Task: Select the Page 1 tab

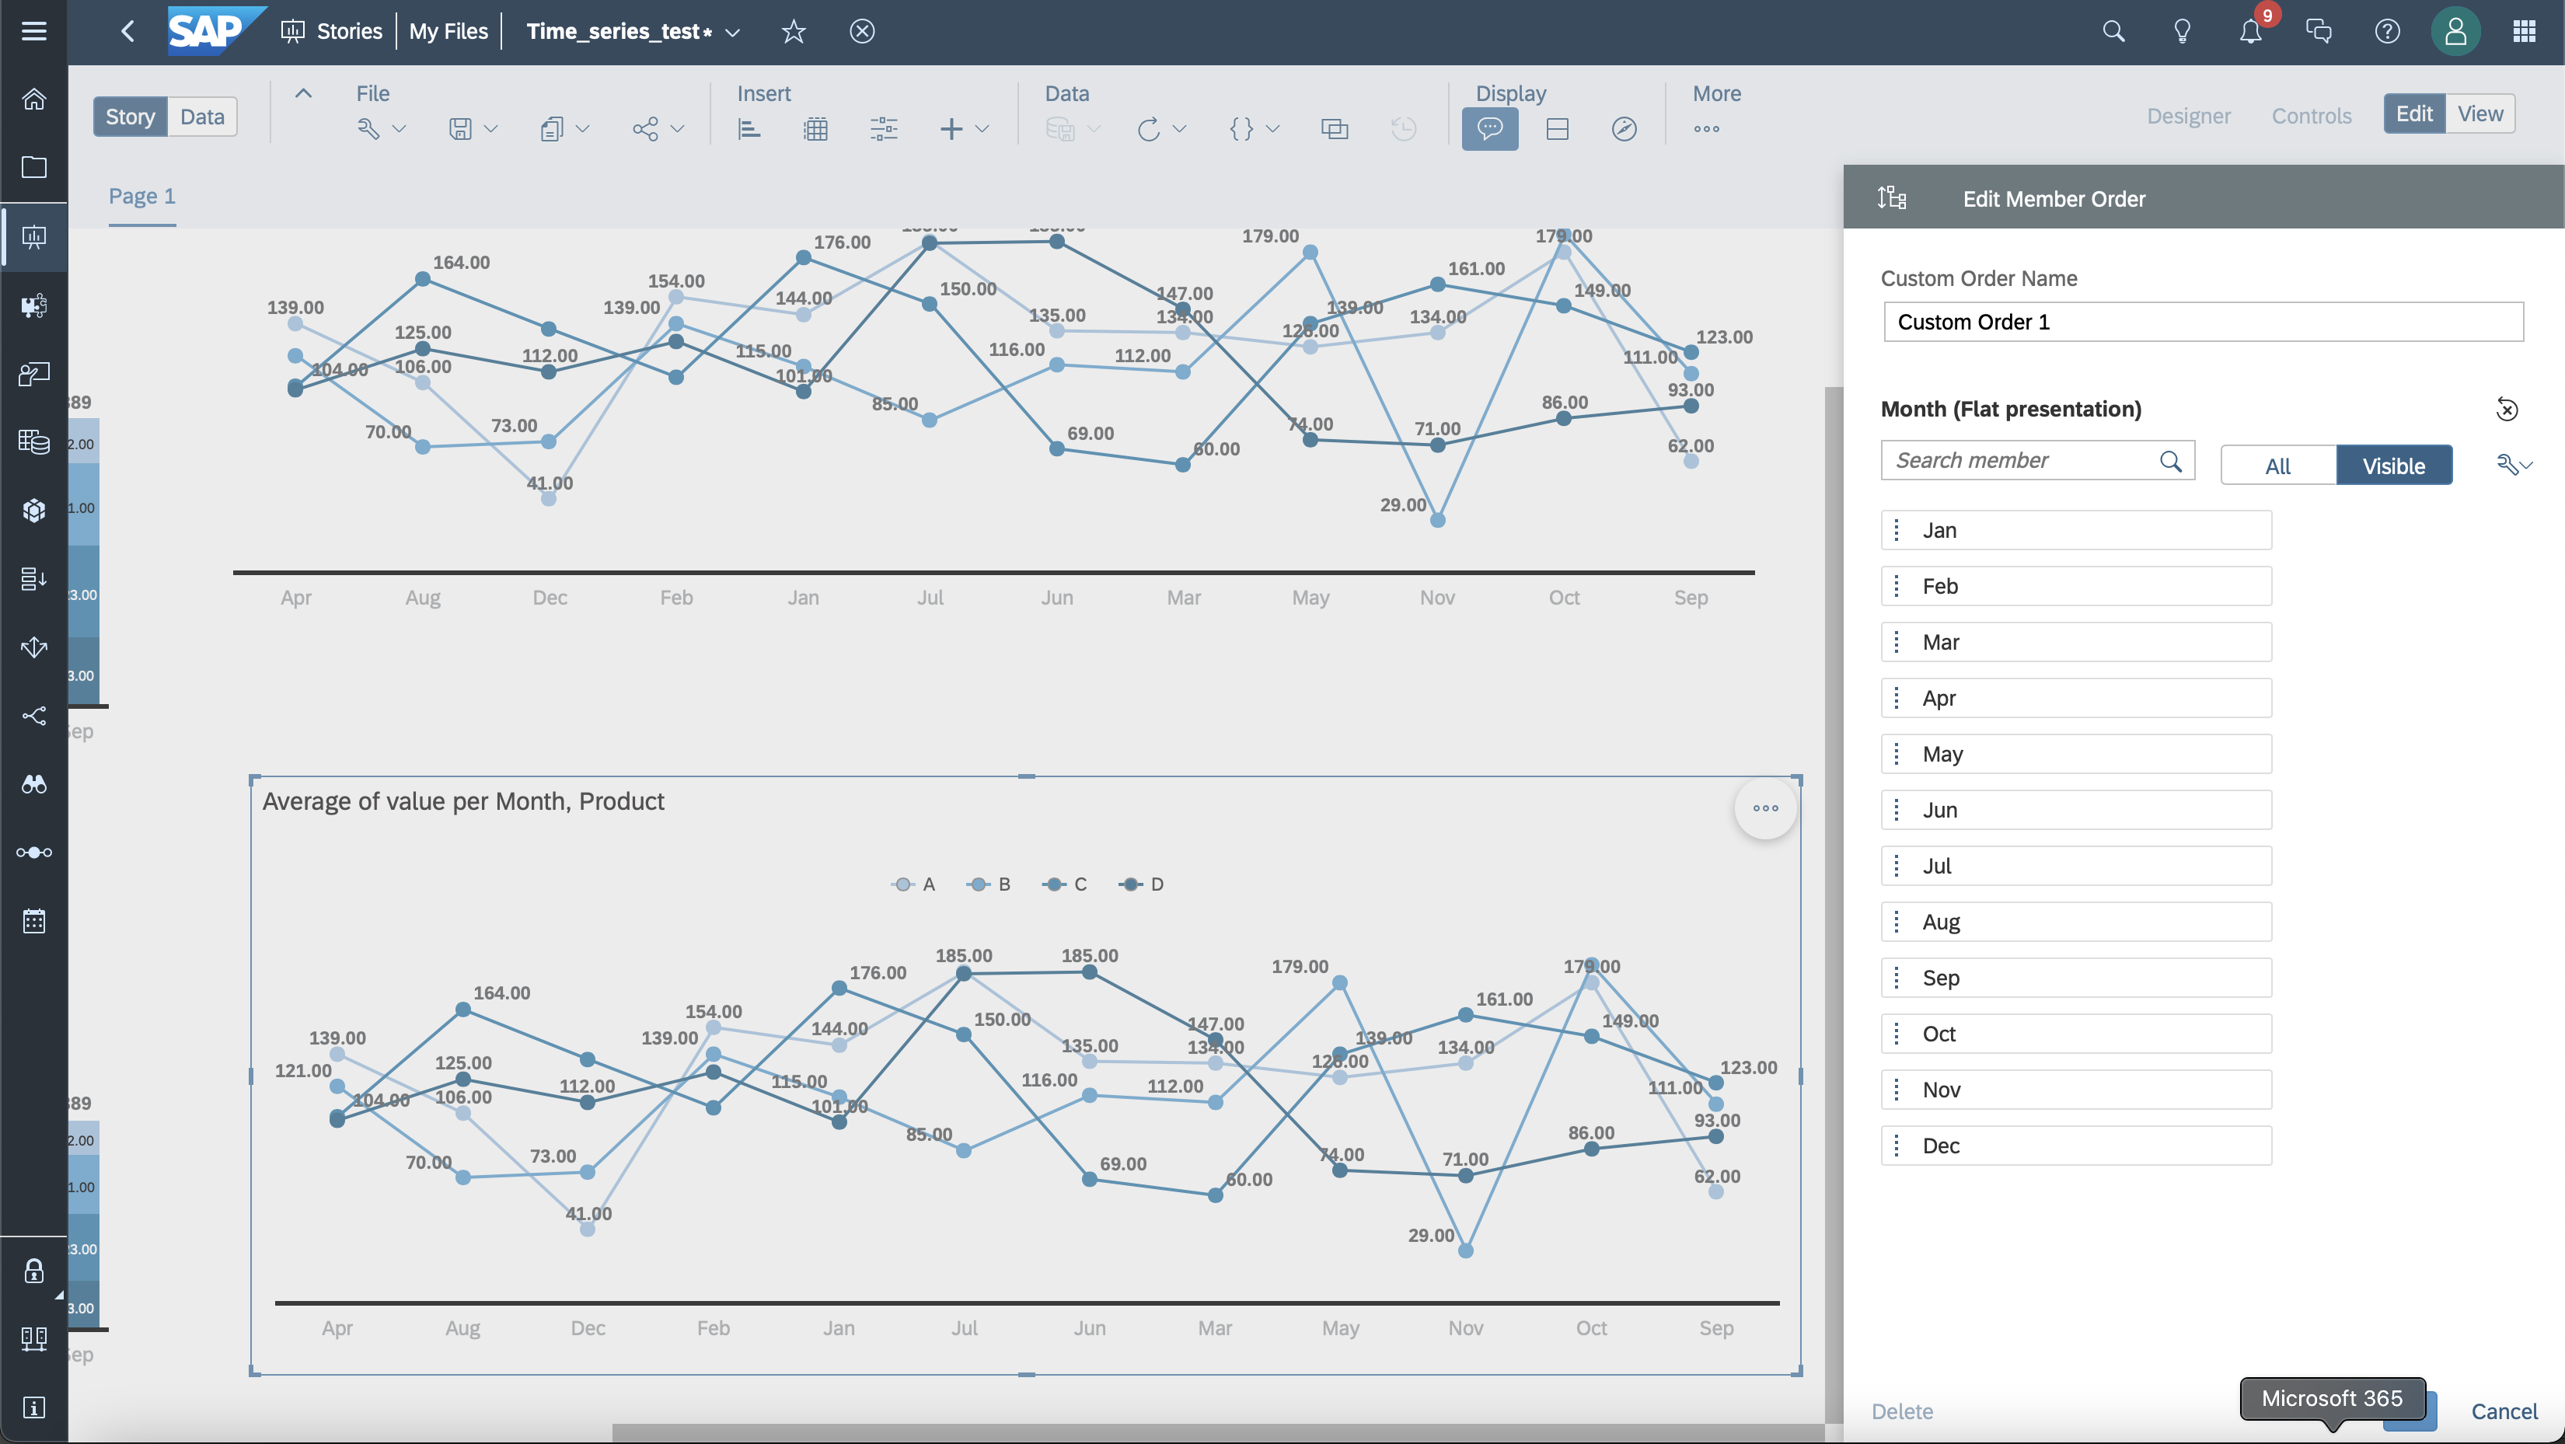Action: (141, 196)
